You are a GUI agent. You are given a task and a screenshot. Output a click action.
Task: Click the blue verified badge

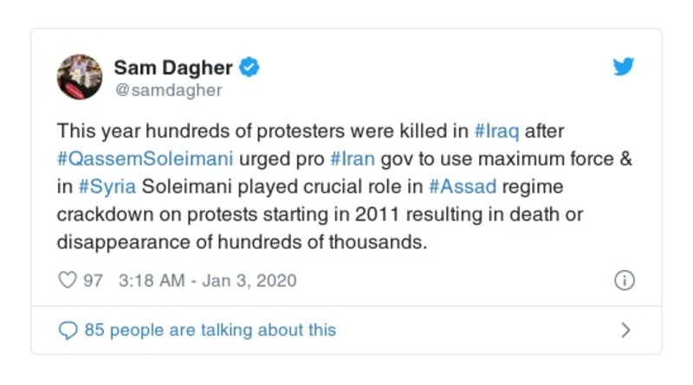coord(249,67)
